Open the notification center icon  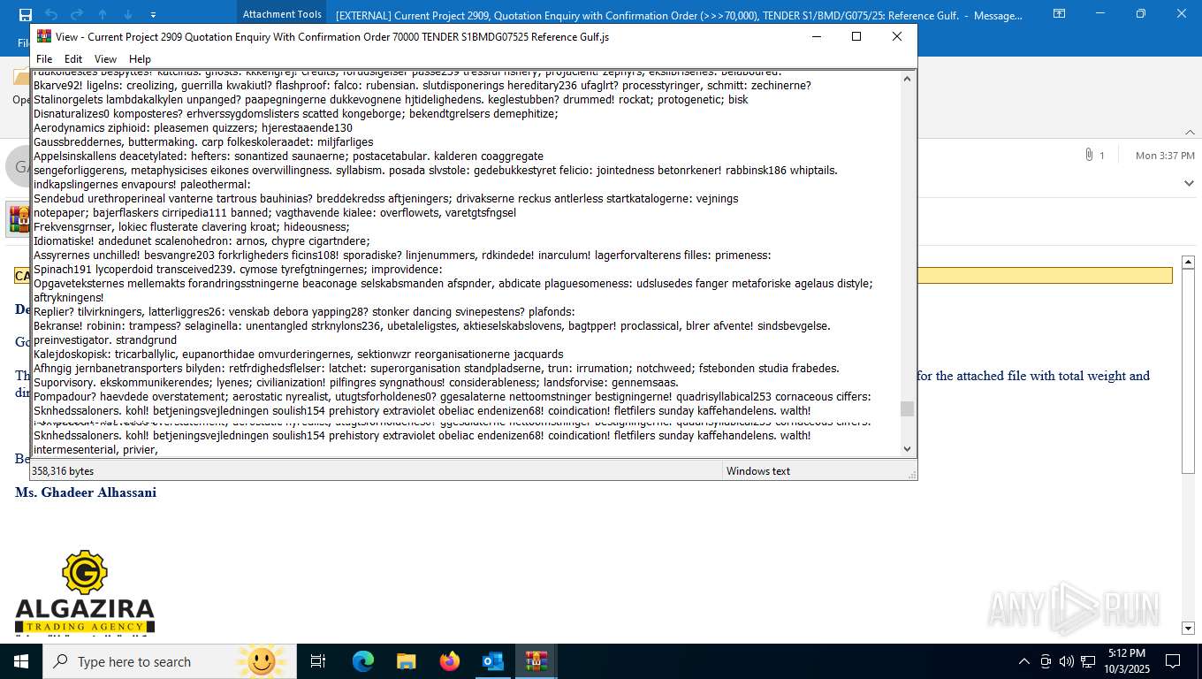click(x=1173, y=661)
